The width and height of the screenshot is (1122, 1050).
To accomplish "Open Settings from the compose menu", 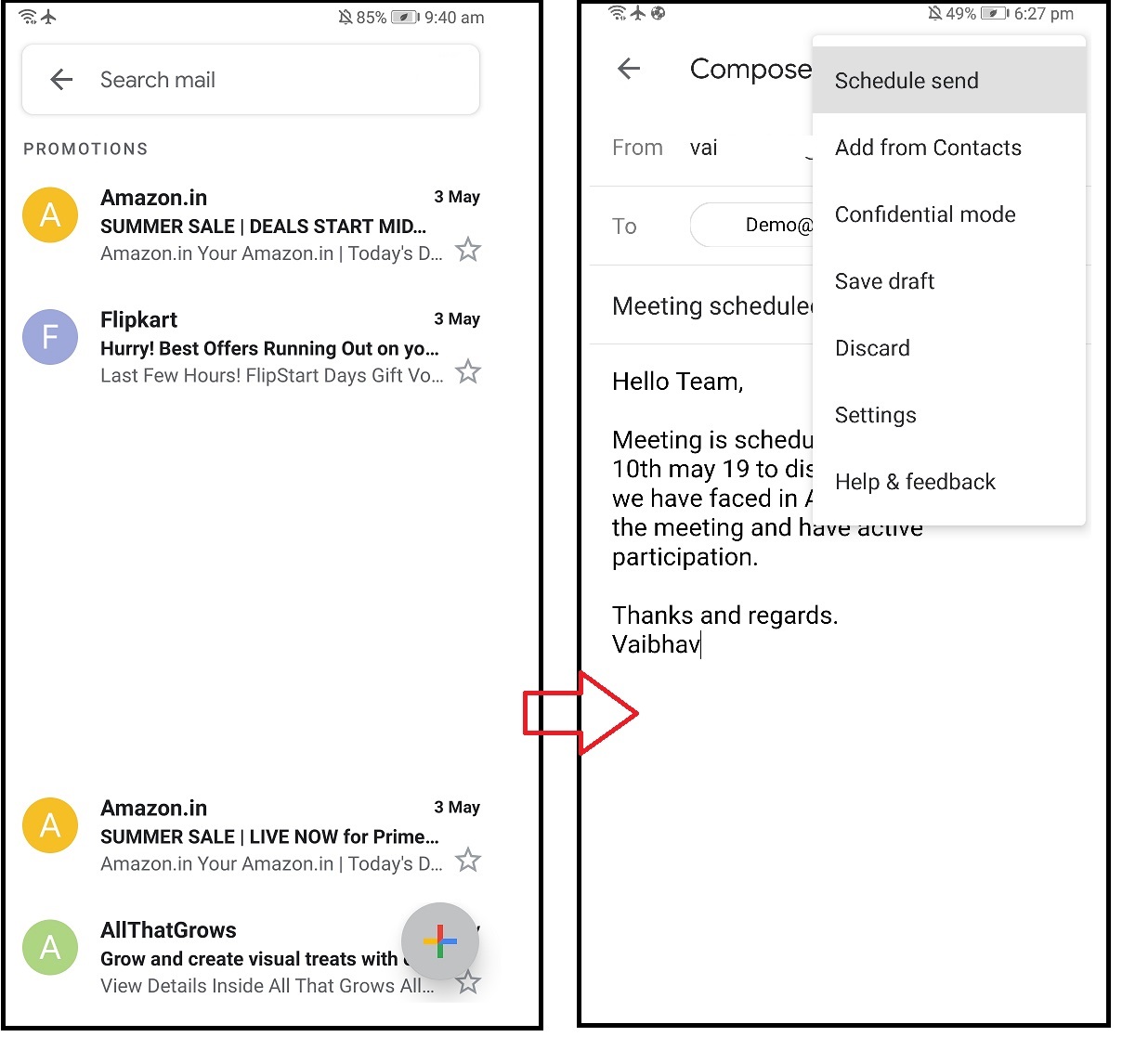I will point(875,415).
